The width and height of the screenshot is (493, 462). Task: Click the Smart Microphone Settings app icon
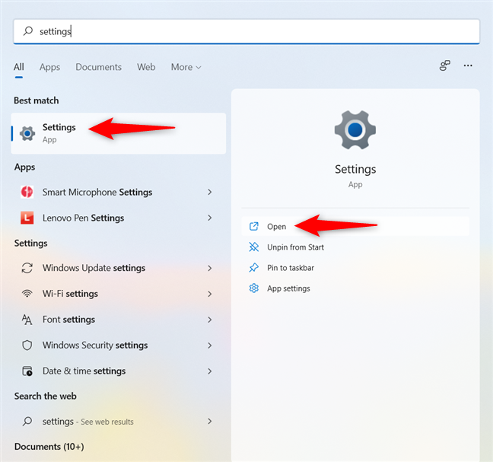point(27,192)
